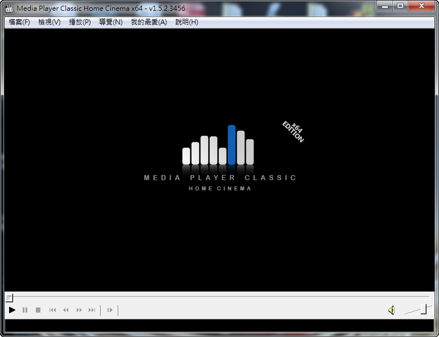Open the 檢視(V) menu

[49, 22]
